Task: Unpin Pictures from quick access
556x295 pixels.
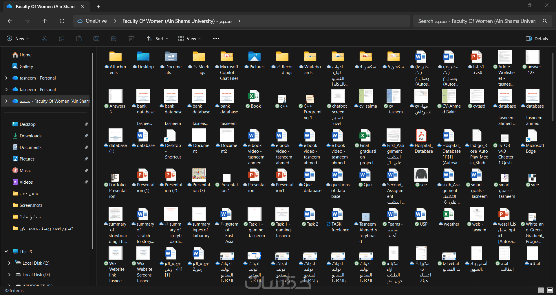Action: 86,159
